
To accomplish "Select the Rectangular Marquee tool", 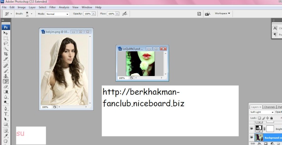I will tap(6, 38).
